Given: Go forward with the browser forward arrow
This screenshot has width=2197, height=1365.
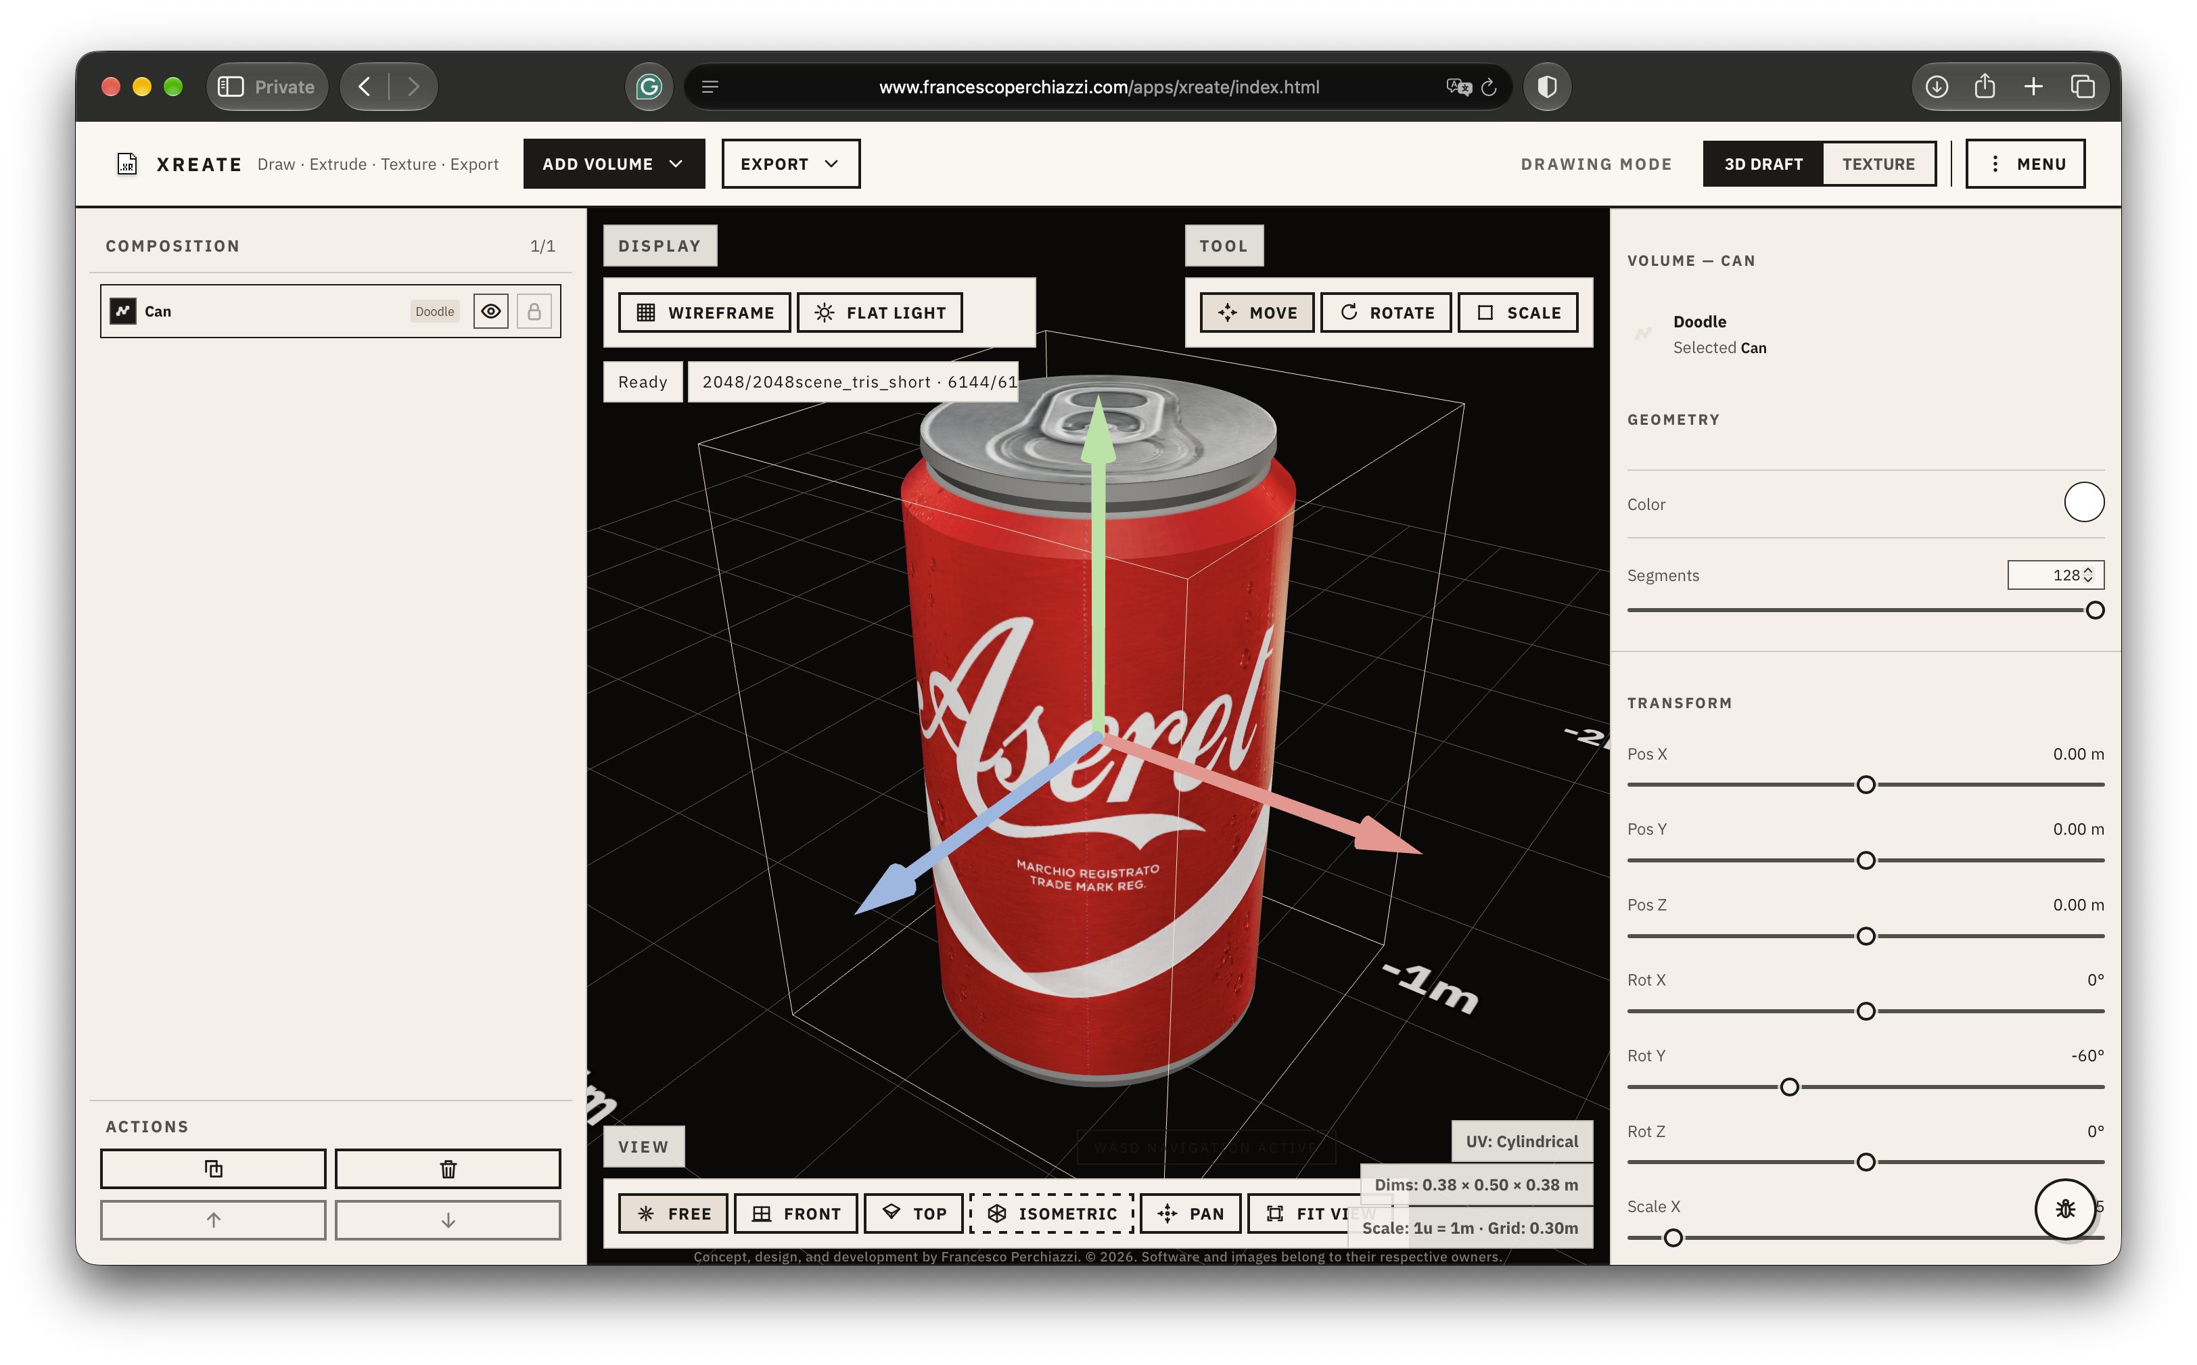Looking at the screenshot, I should click(413, 87).
